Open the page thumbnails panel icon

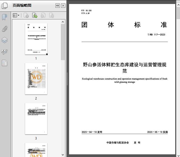(x=5, y=6)
